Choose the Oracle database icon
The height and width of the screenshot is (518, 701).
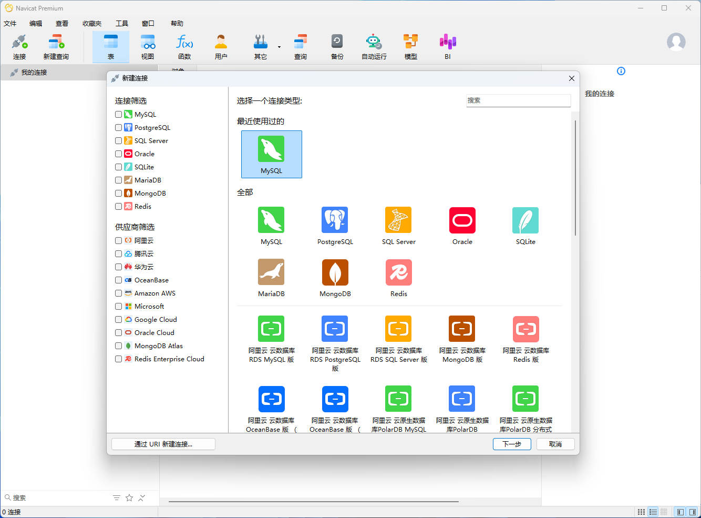(462, 220)
